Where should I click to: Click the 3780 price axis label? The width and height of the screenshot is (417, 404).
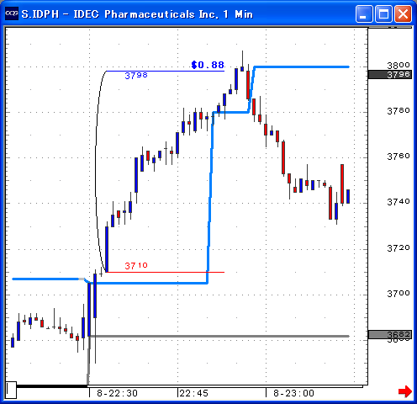coord(399,111)
